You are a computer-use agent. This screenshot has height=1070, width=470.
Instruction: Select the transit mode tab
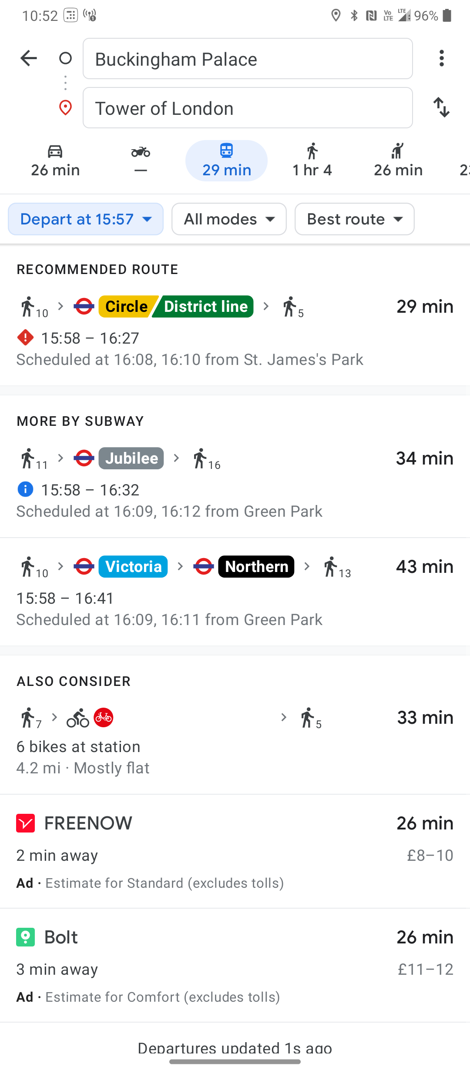click(x=226, y=160)
